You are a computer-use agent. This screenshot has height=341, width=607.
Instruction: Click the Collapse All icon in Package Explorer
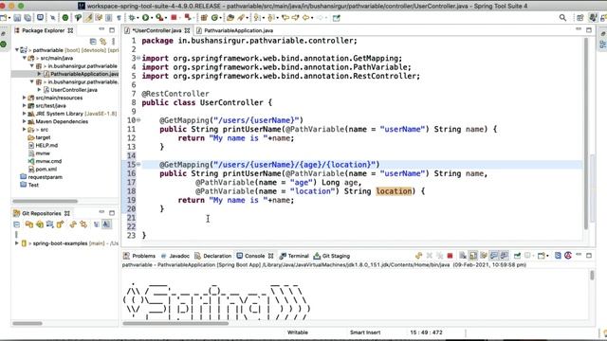93,41
